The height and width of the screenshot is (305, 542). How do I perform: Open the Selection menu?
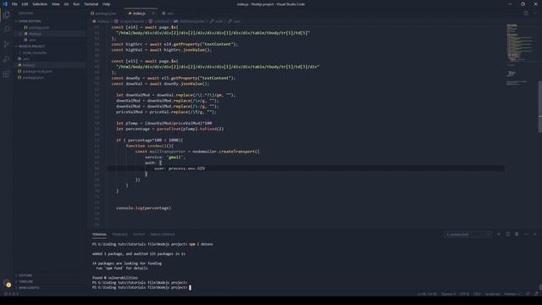pyautogui.click(x=40, y=4)
